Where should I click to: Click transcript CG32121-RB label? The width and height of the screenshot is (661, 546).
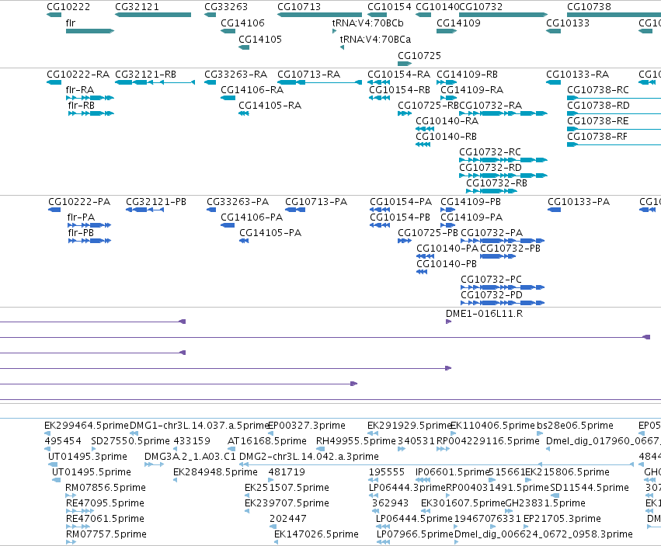coord(145,75)
